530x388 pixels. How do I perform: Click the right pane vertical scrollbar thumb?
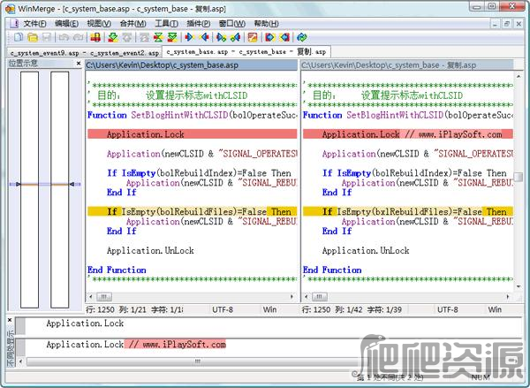(x=519, y=177)
